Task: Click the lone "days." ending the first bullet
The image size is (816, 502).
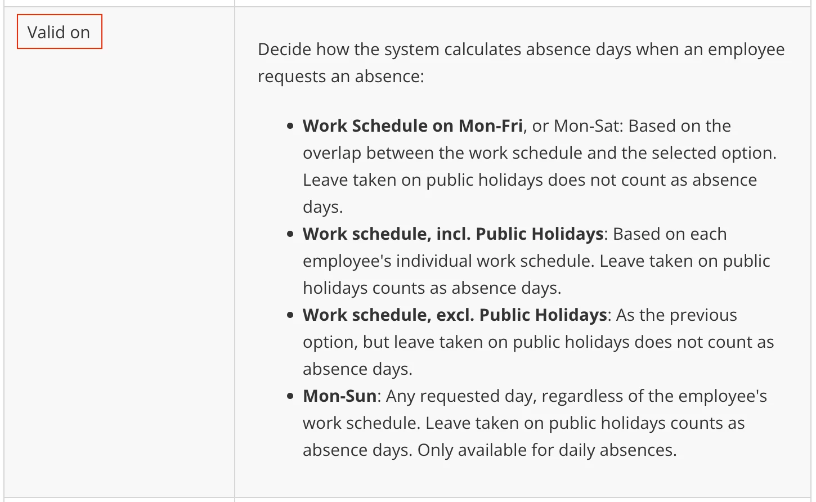Action: (323, 207)
